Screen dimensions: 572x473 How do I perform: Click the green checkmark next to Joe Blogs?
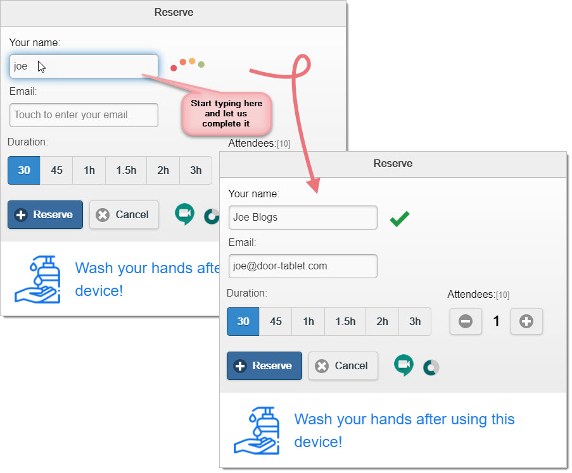click(399, 219)
